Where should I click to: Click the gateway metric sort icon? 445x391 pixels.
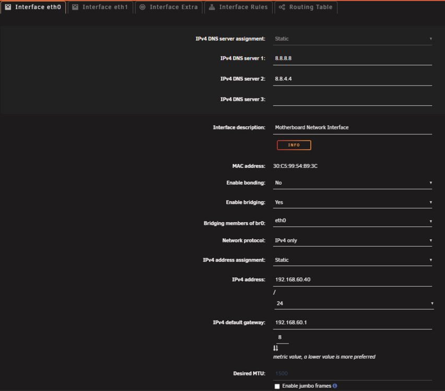(276, 348)
